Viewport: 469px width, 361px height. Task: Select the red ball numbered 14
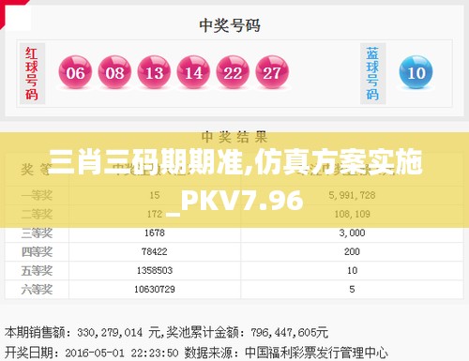(193, 72)
